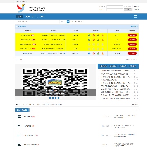Select the fifth white carousel indicator dot
This screenshot has width=147, height=147.
pos(61,98)
